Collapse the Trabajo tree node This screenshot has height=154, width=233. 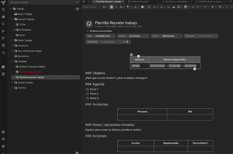[10, 9]
